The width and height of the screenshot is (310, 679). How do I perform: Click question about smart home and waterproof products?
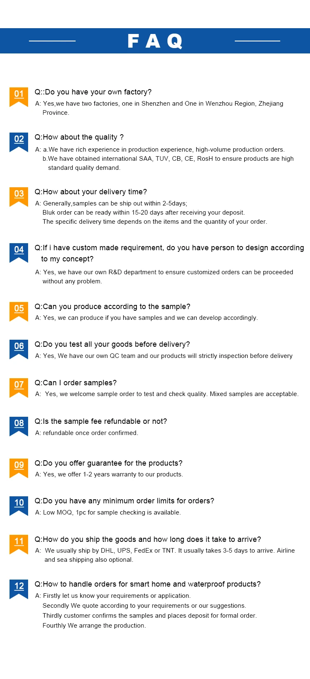tap(148, 584)
